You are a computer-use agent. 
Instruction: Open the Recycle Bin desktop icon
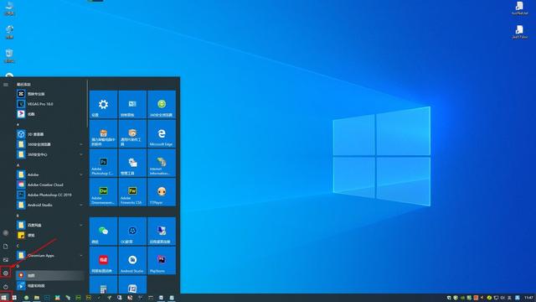coord(9,56)
